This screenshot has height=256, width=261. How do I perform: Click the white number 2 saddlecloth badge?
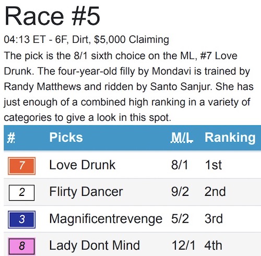[22, 193]
